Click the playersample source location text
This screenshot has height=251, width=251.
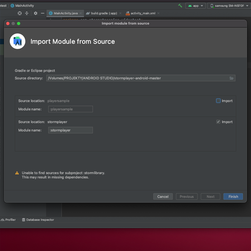point(58,101)
